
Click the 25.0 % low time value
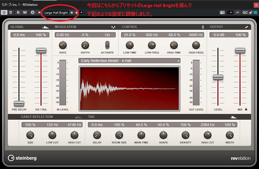[x=130, y=35]
